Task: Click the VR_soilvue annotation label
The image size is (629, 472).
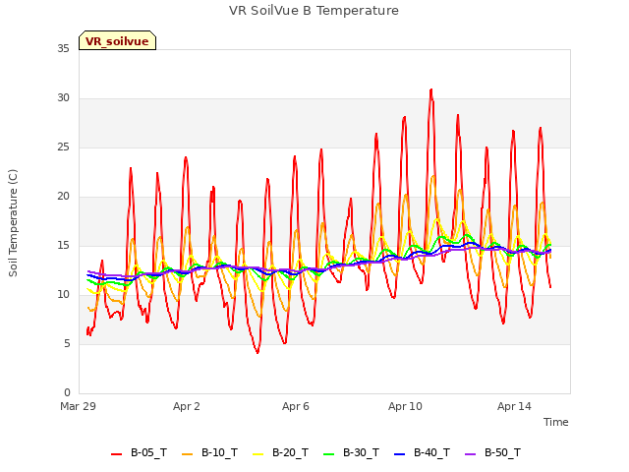Action: [117, 40]
